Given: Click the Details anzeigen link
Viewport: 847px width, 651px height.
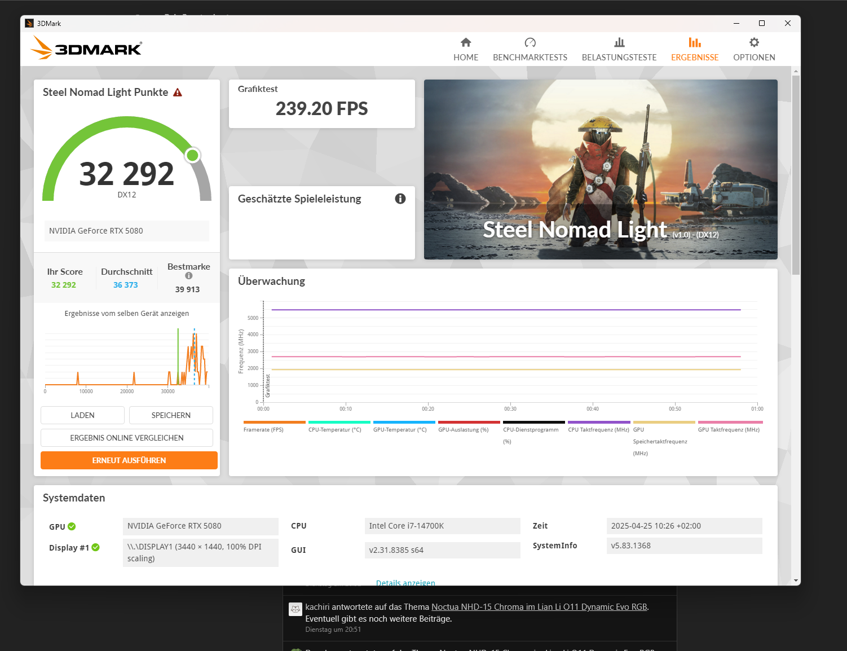Looking at the screenshot, I should [405, 583].
